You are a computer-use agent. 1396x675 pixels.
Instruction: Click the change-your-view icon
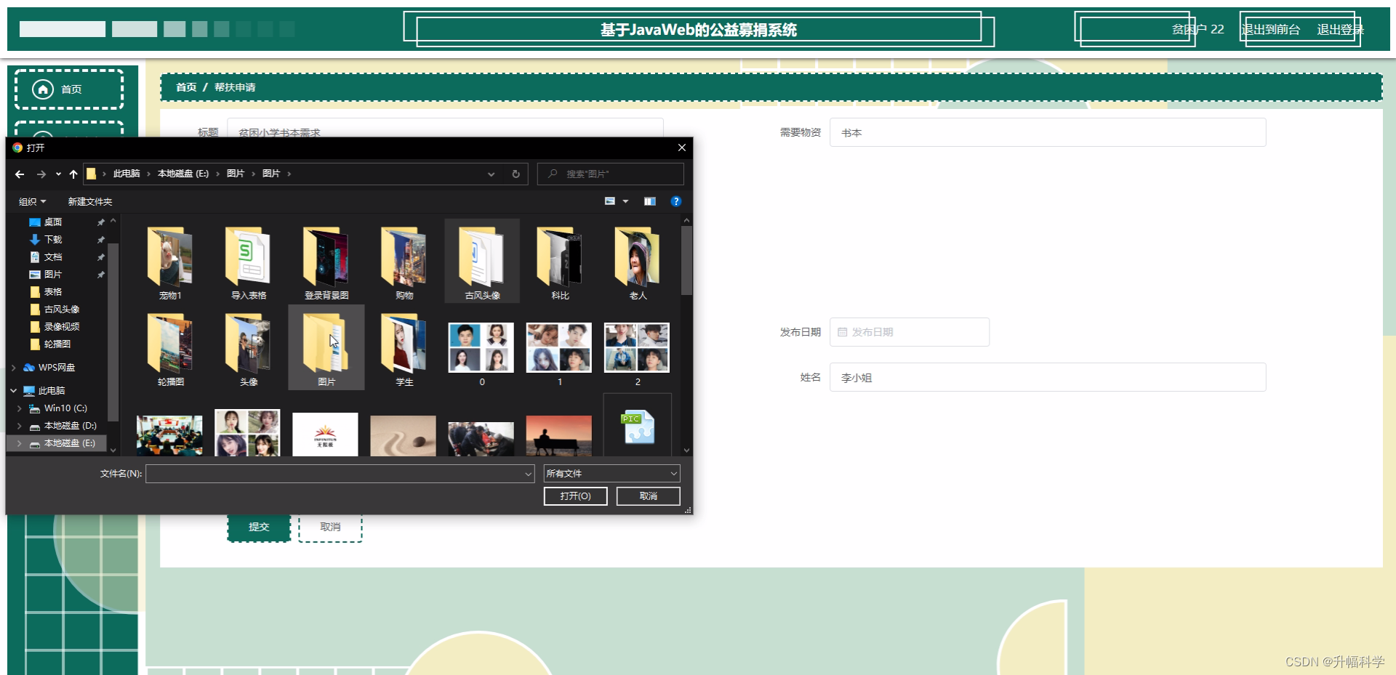610,201
